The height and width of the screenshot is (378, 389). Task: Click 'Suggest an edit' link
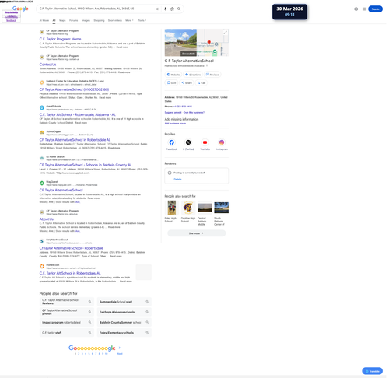173,113
